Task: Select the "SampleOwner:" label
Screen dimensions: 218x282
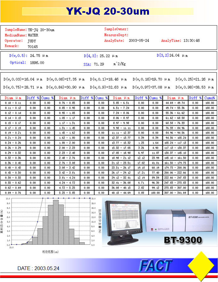Action: pos(116,29)
